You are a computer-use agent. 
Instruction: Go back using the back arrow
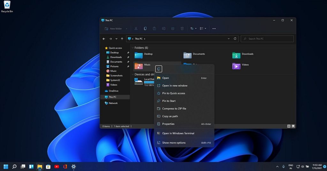coord(104,39)
